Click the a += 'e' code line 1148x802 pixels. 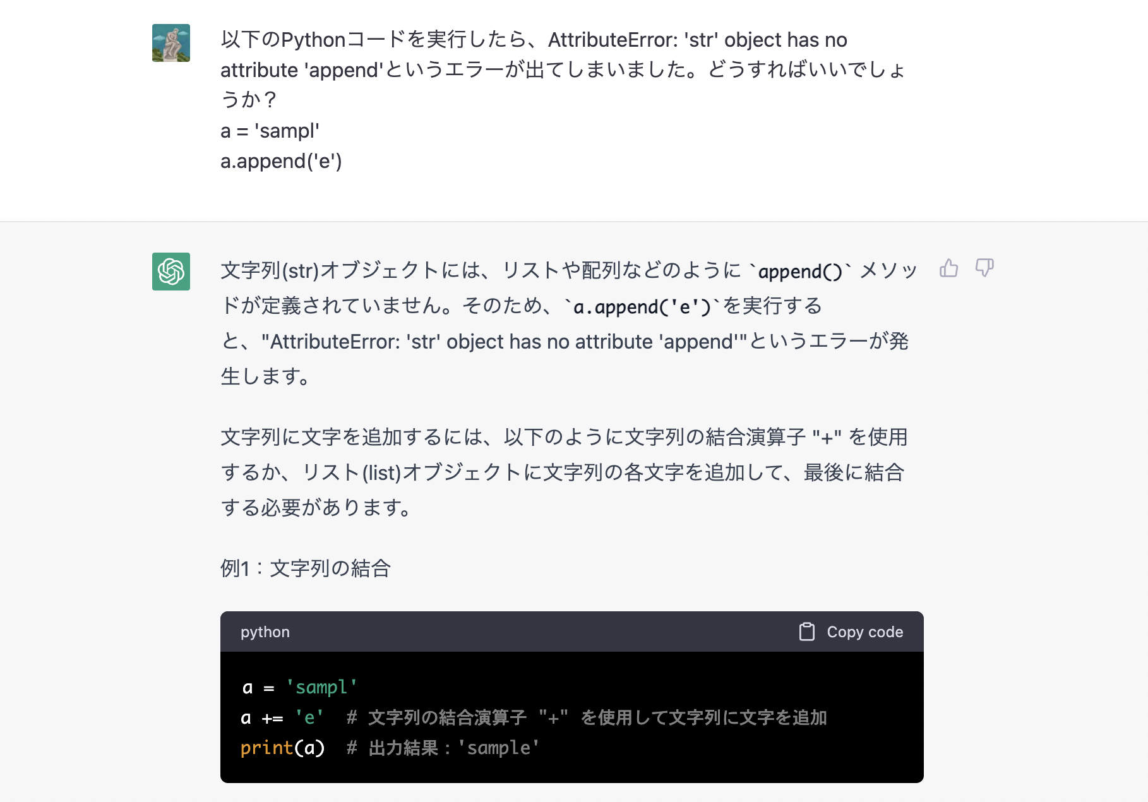pyautogui.click(x=282, y=717)
